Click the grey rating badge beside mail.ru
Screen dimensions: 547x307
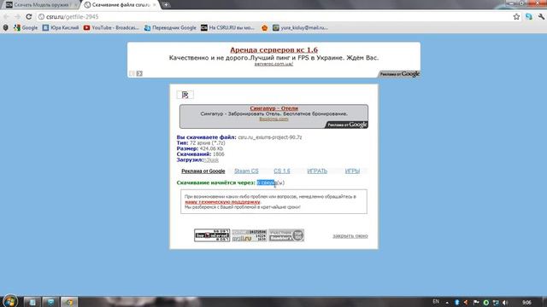[286, 235]
